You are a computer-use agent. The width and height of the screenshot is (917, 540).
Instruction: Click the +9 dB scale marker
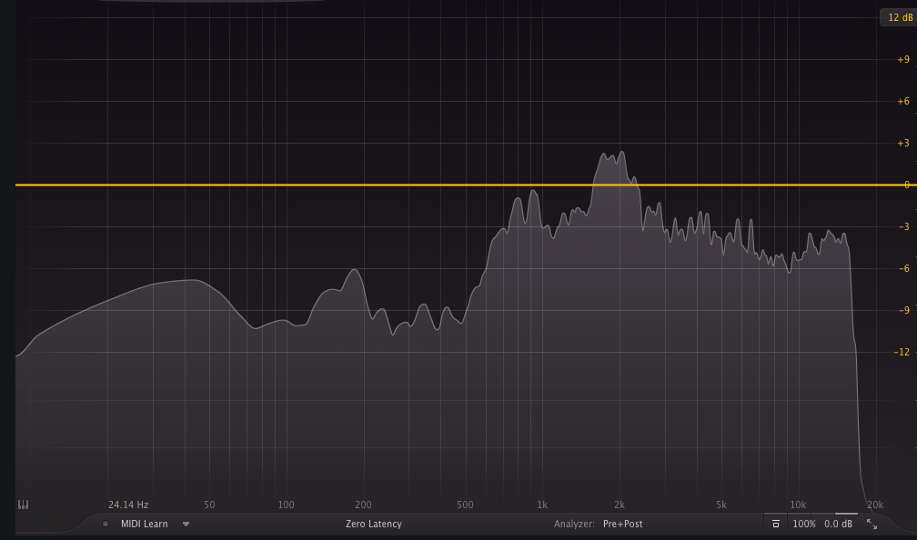click(x=902, y=59)
